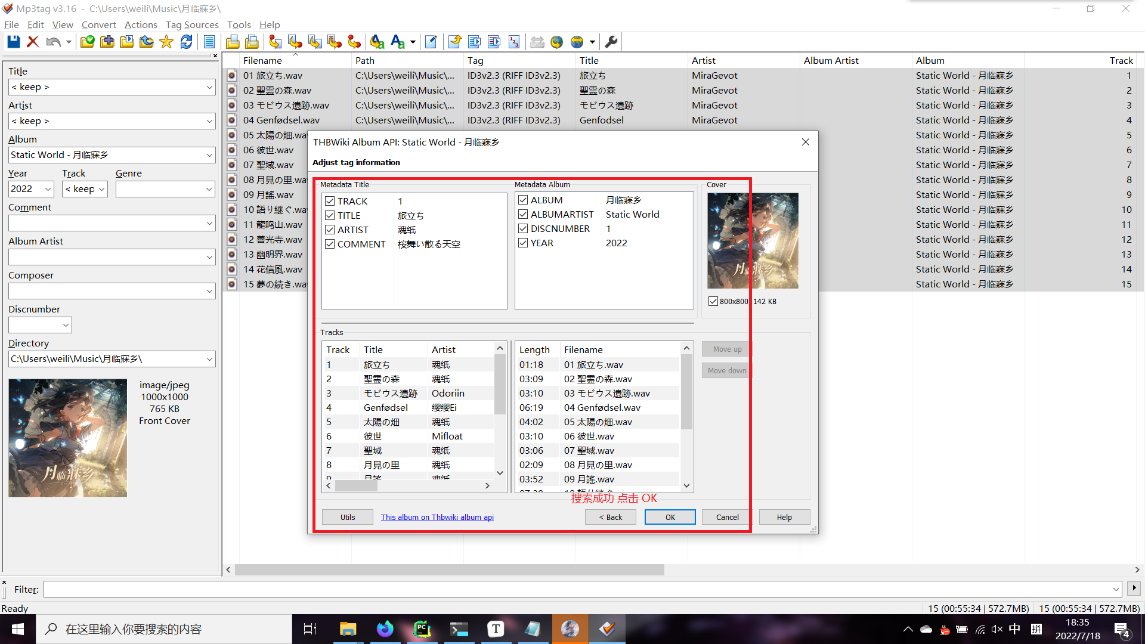
Task: Open the Tag Sources menu
Action: point(192,25)
